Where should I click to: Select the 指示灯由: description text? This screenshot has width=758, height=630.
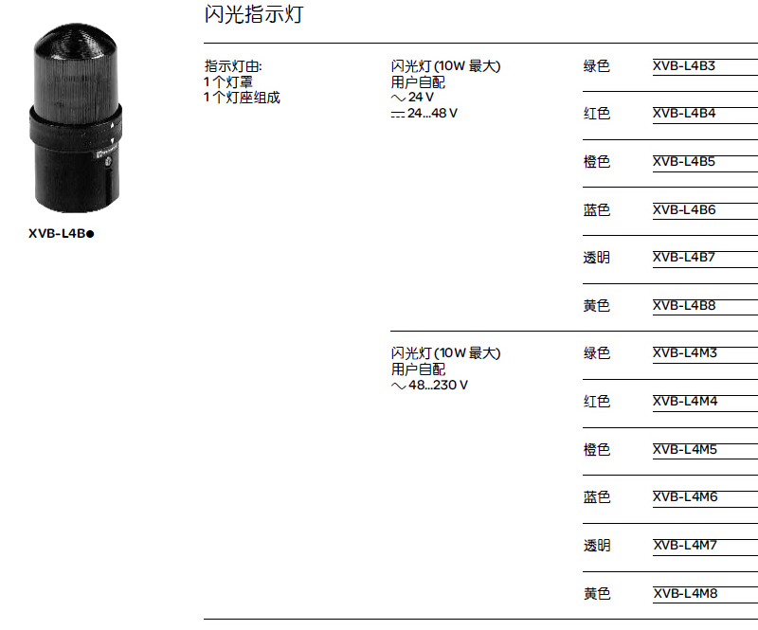coord(233,65)
